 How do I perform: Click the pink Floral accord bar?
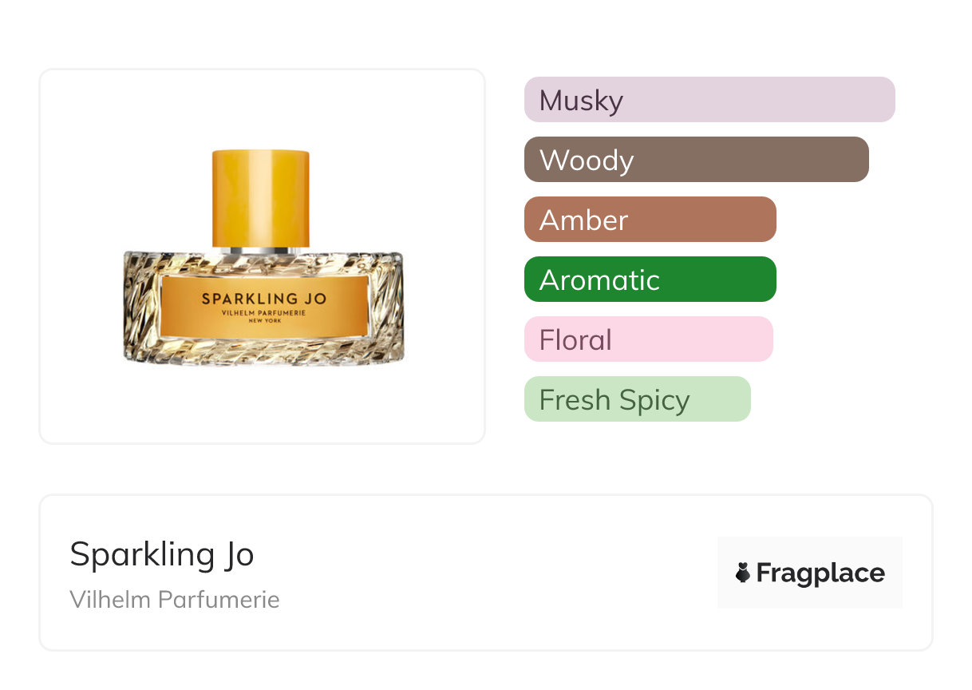pyautogui.click(x=648, y=339)
